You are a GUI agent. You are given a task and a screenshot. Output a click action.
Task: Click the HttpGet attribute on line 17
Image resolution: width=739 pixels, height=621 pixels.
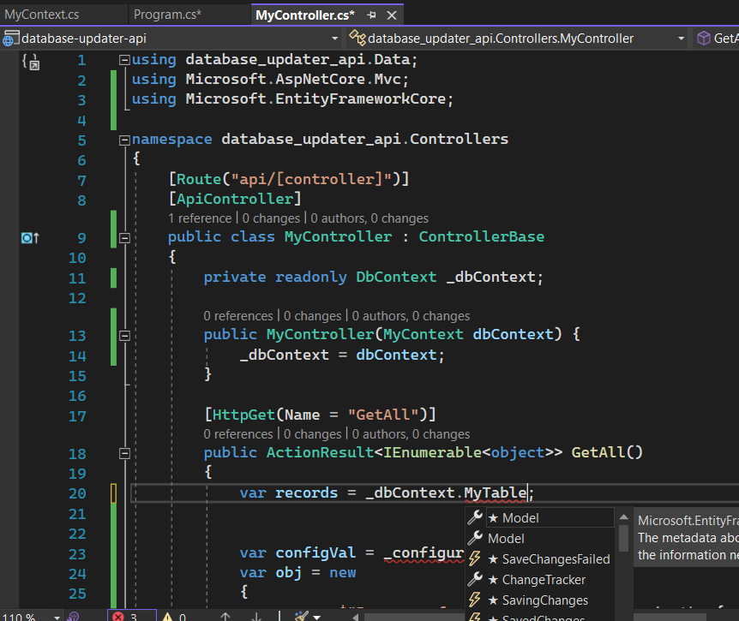pyautogui.click(x=243, y=415)
